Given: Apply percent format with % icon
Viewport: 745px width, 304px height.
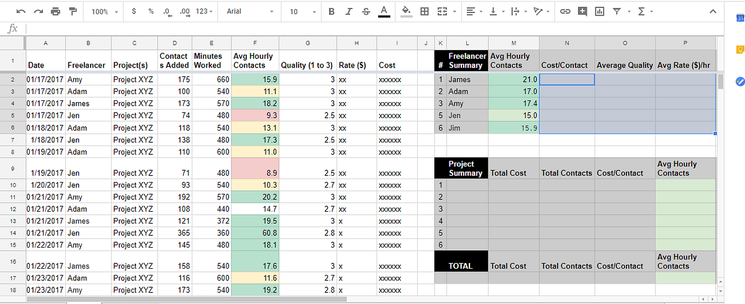Looking at the screenshot, I should (151, 12).
